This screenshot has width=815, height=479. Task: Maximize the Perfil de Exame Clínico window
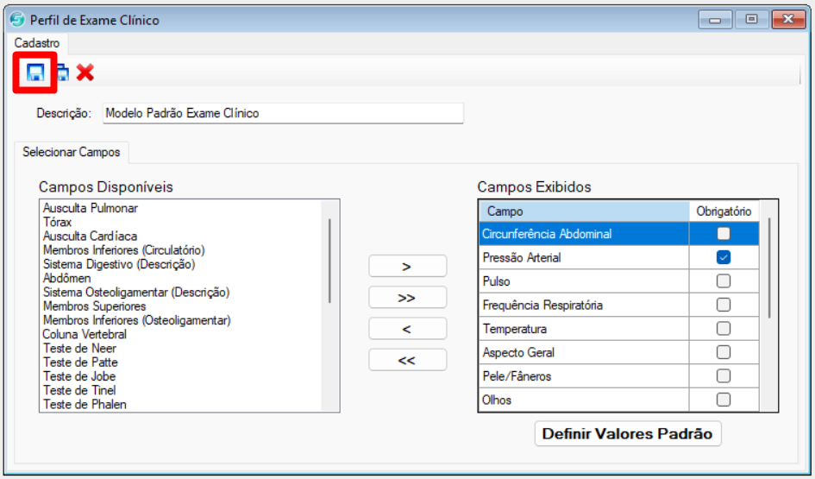[x=751, y=20]
